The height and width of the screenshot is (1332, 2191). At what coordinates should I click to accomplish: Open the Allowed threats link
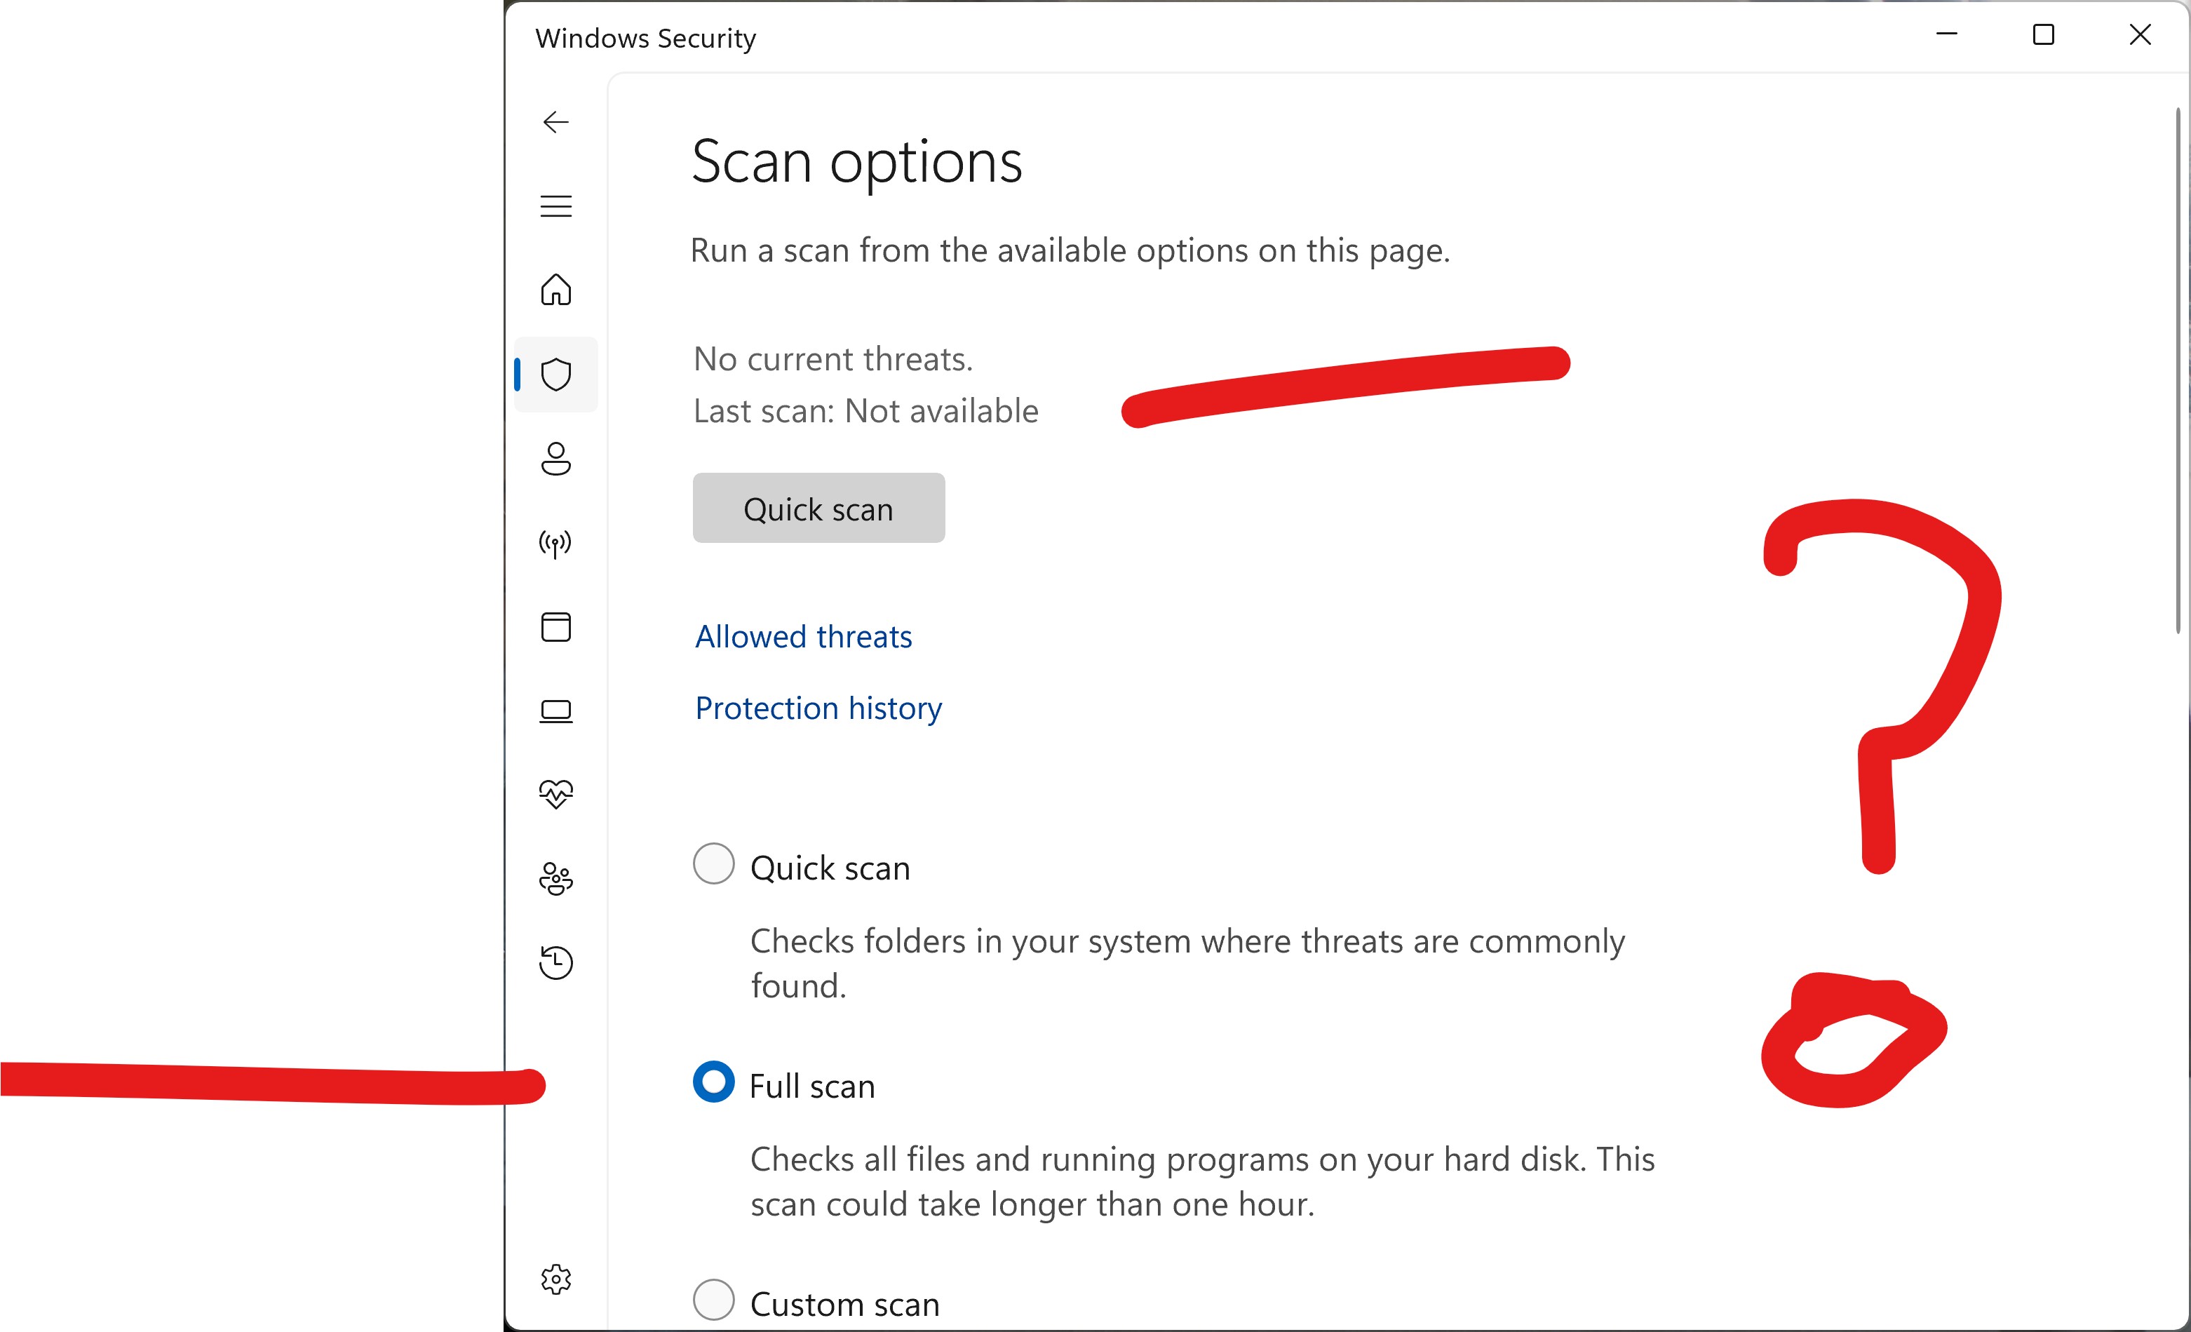[804, 637]
